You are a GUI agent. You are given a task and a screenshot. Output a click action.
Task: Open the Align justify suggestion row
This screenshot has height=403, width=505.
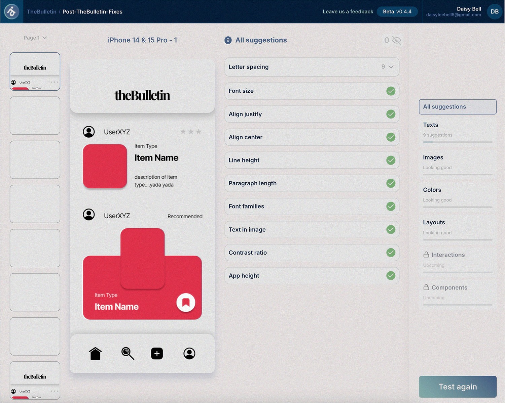point(312,114)
